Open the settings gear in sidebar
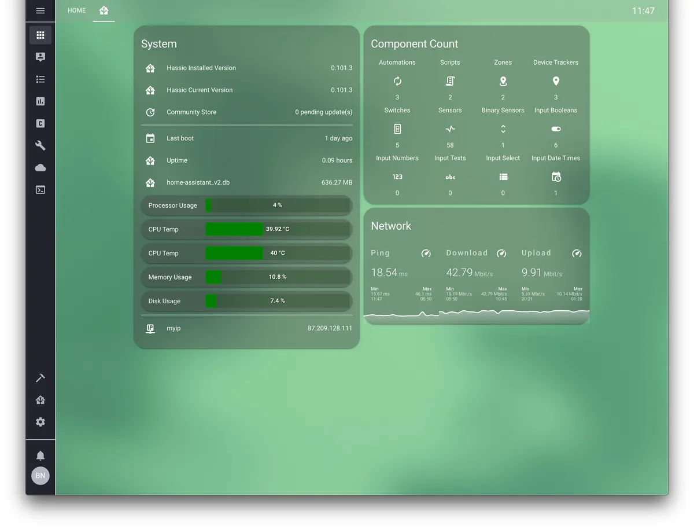The height and width of the screenshot is (529, 694). (40, 422)
